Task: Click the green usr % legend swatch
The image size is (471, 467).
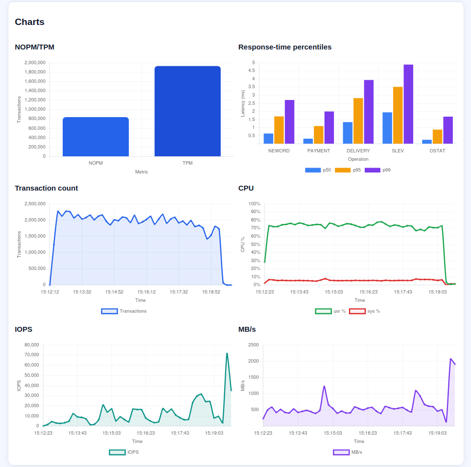Action: pyautogui.click(x=323, y=311)
